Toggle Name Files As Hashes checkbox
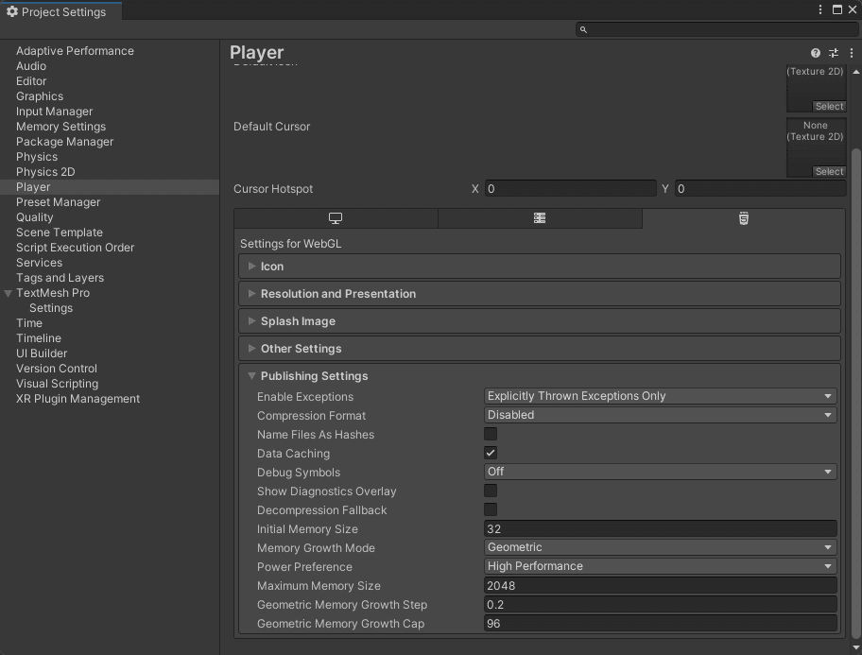862x655 pixels. tap(491, 434)
